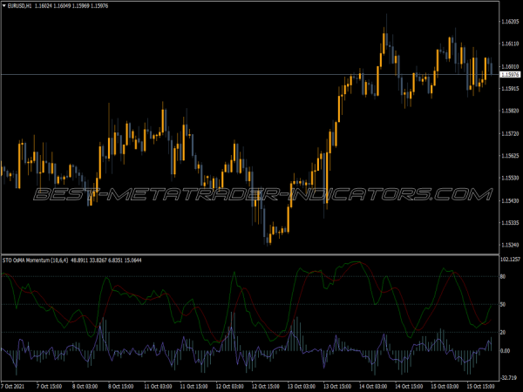Click the 14 Oct 15:00 time label
Viewport: 523px width, 392px height.
click(x=410, y=386)
